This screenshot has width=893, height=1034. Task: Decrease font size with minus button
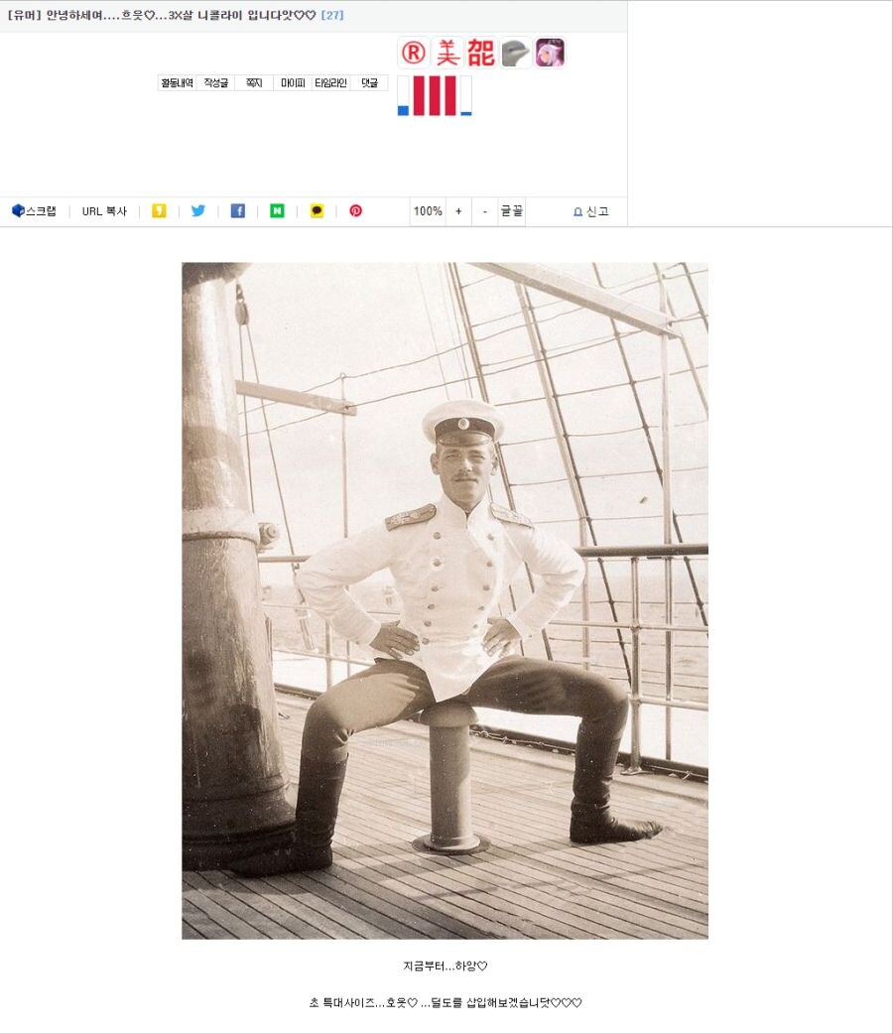point(485,211)
